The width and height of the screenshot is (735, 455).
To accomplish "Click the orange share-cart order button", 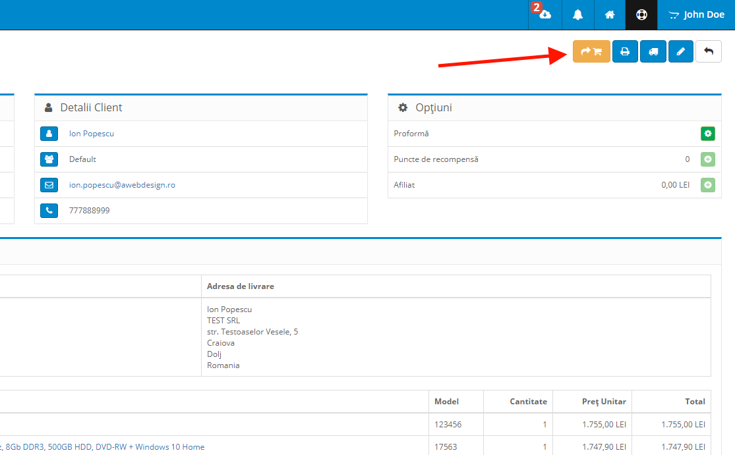I will (x=591, y=51).
